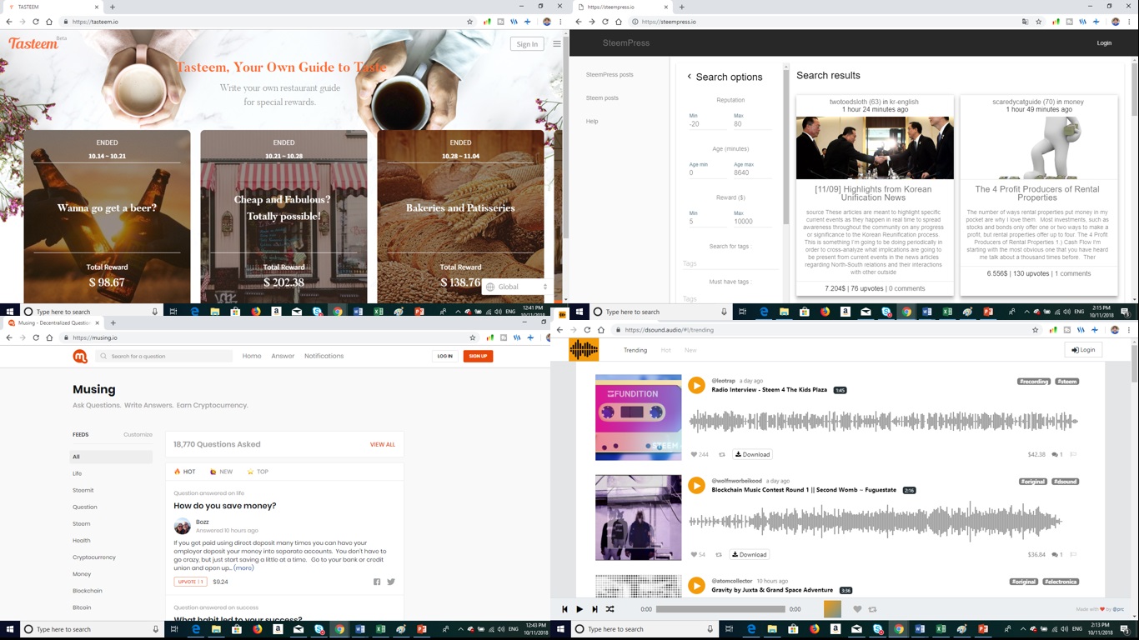Image resolution: width=1139 pixels, height=640 pixels.
Task: Open Notifications in the Musing navigation
Action: coord(324,356)
